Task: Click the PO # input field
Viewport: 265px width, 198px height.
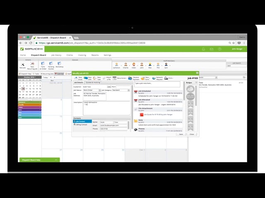Action: pos(123,87)
